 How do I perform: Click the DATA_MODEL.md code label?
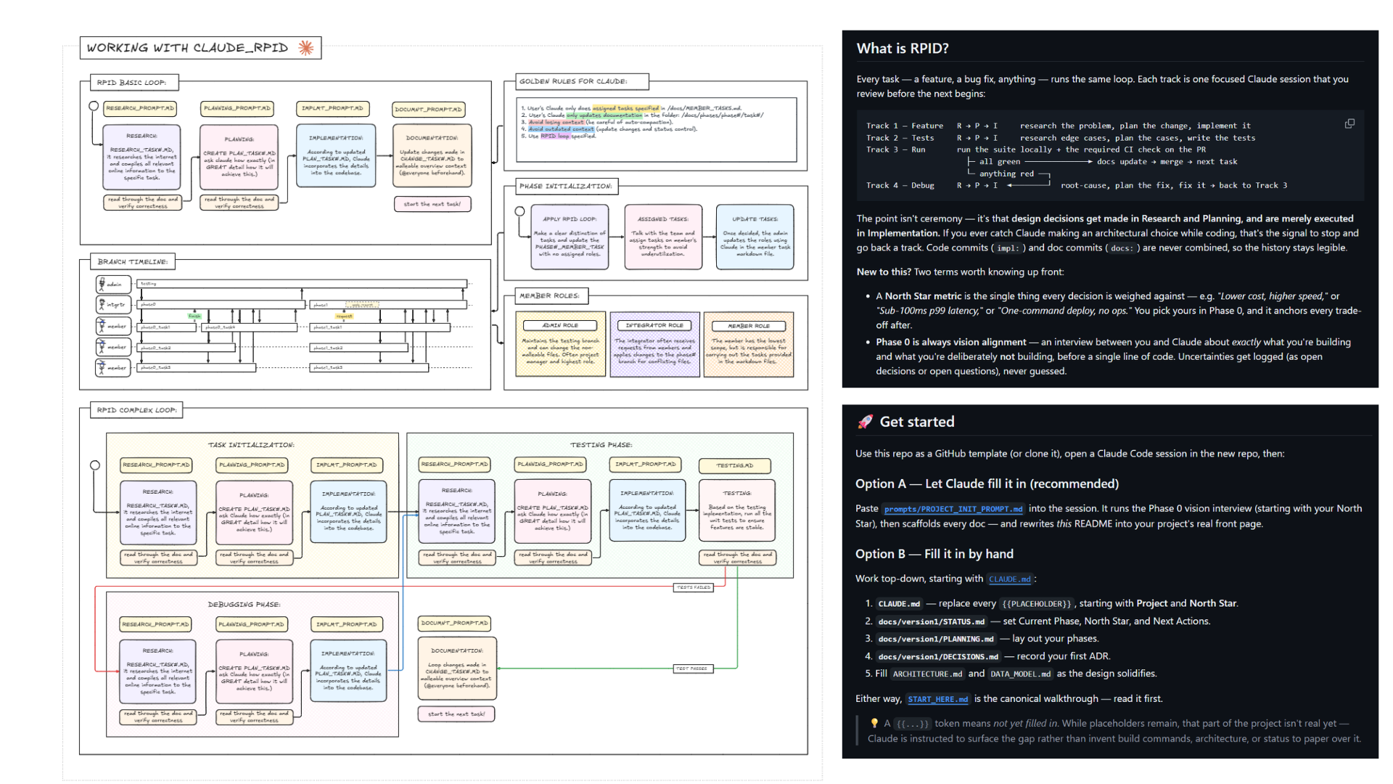[1020, 674]
